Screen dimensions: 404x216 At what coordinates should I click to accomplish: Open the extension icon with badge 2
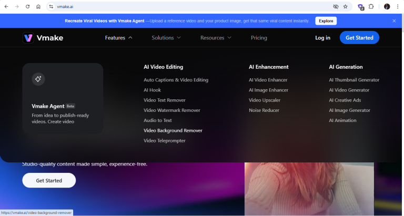point(361,7)
